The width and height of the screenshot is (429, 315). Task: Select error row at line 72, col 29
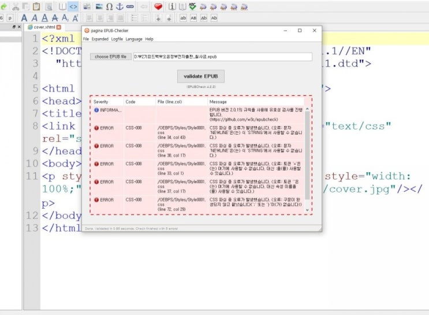tap(197, 205)
